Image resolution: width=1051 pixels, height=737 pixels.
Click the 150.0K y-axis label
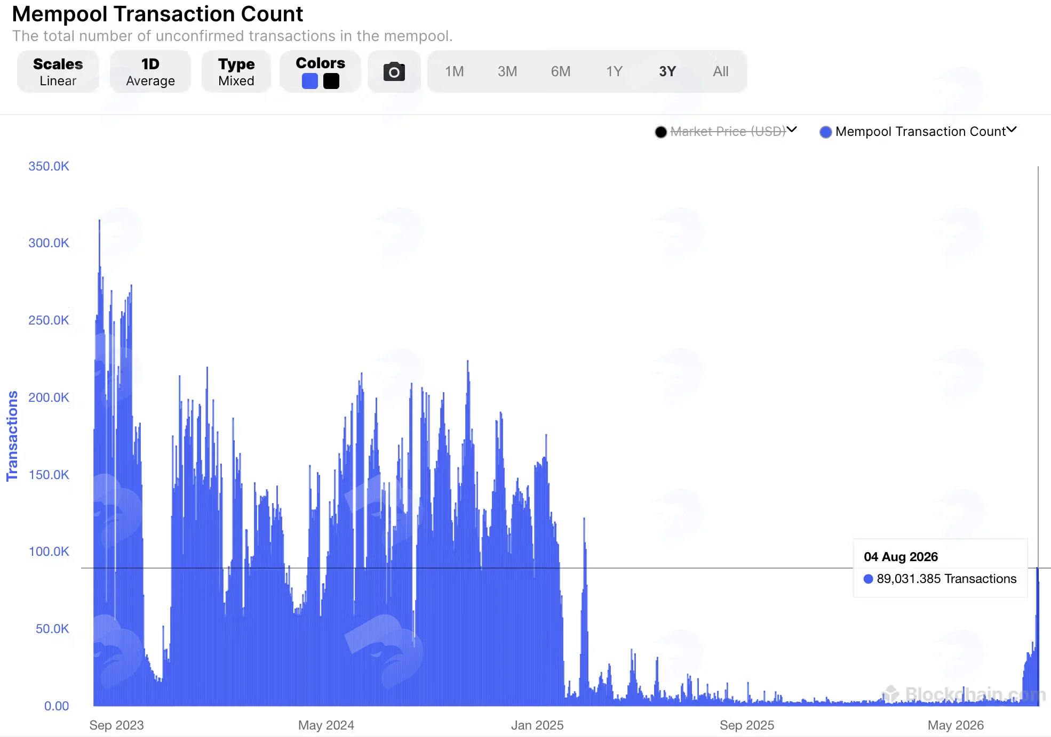tap(49, 475)
